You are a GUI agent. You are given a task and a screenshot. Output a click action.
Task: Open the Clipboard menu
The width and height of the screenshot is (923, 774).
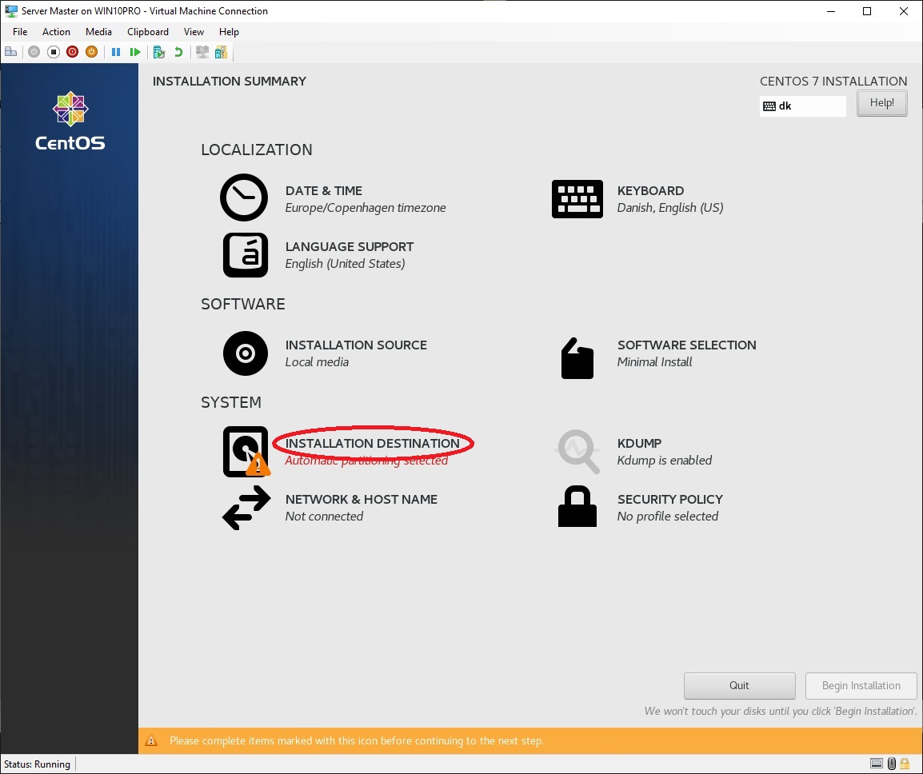point(148,32)
